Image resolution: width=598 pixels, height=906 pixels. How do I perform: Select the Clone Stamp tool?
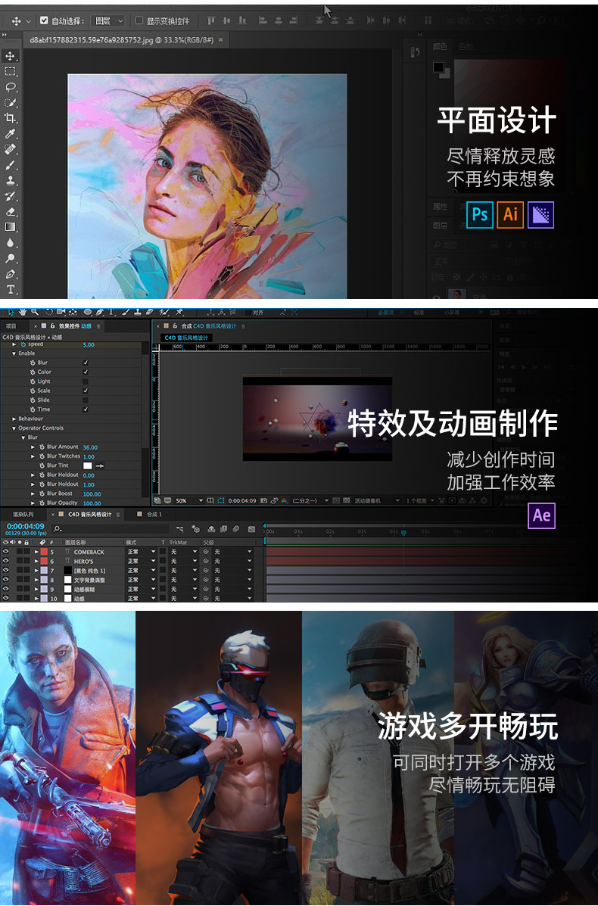pyautogui.click(x=11, y=181)
